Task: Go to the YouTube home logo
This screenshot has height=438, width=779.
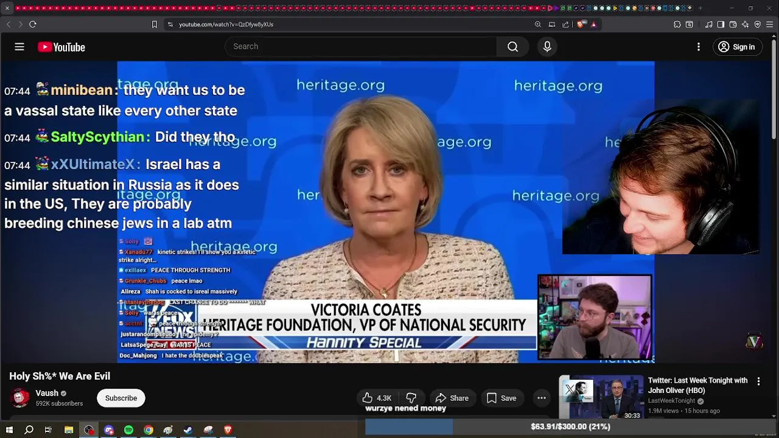Action: pos(61,47)
